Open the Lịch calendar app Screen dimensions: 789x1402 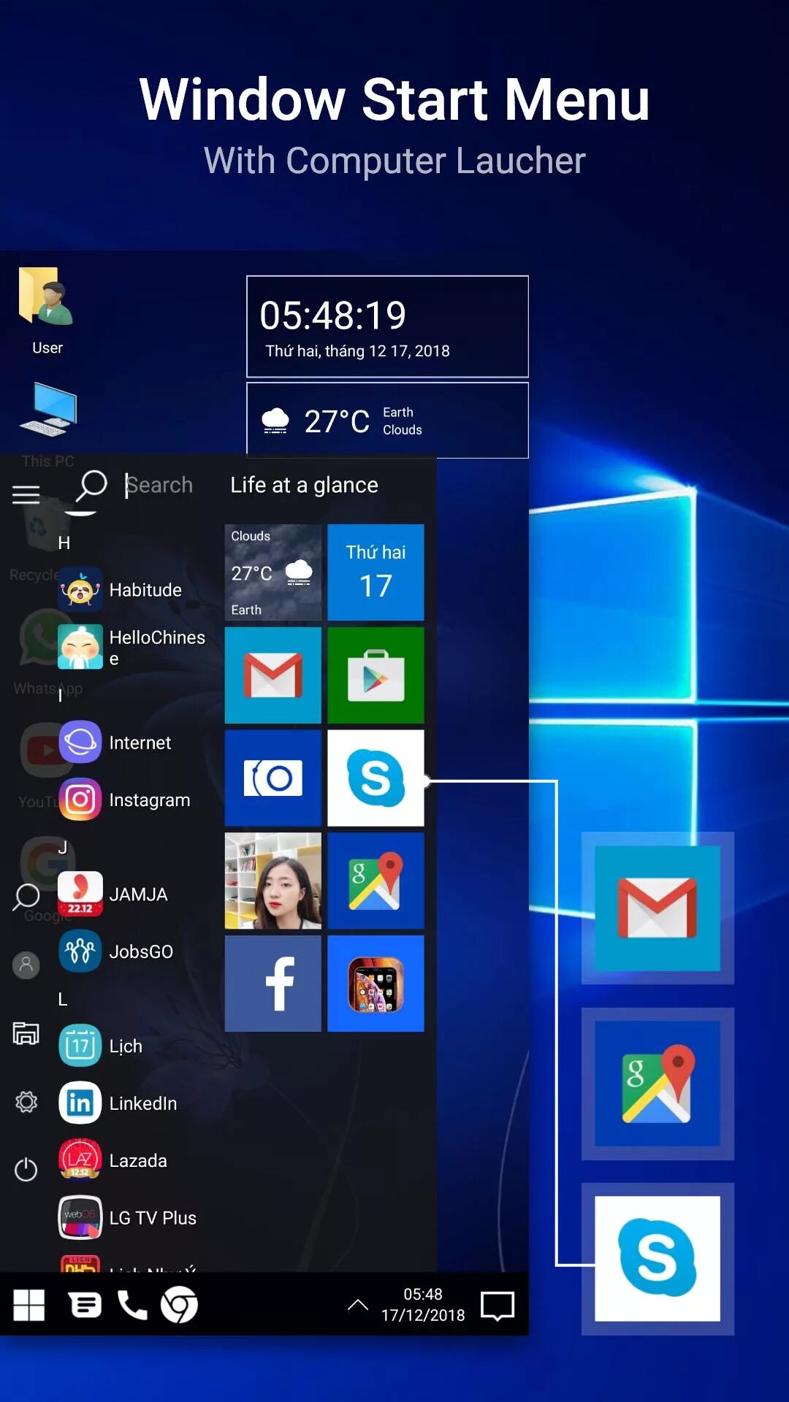101,1046
